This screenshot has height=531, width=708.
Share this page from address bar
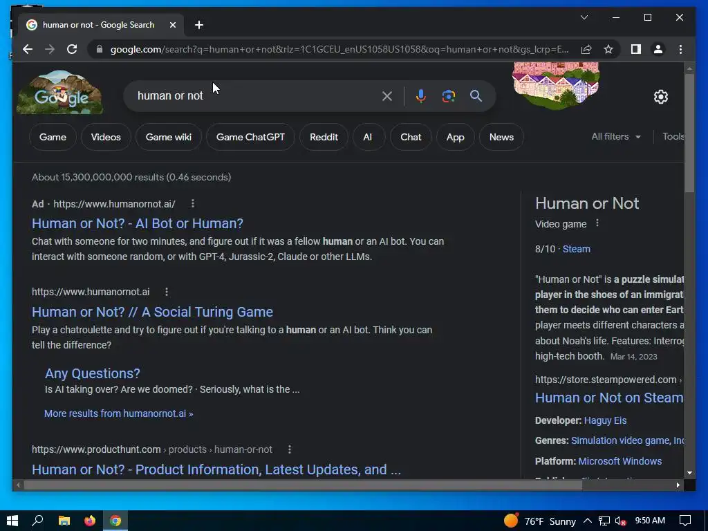586,49
